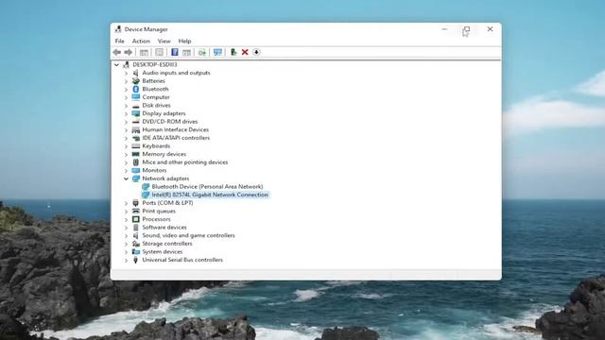Screen dimensions: 605x340
Task: Select the Ports (COM & LPT) label
Action: point(167,203)
